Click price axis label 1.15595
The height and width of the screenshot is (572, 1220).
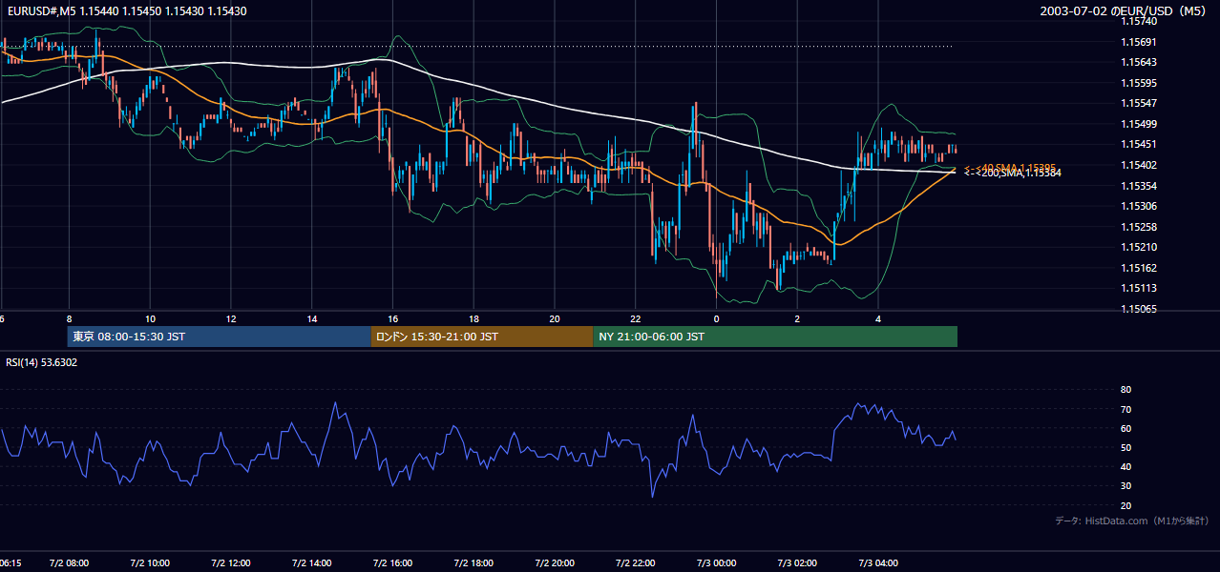[1139, 83]
